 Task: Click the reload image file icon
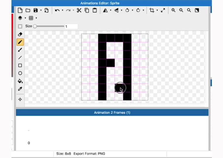point(46,10)
